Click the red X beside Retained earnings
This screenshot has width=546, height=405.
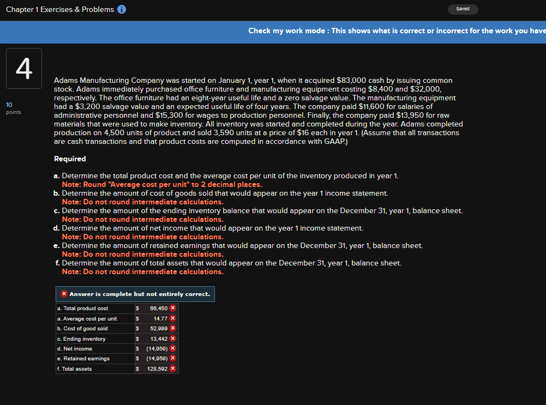tap(173, 358)
